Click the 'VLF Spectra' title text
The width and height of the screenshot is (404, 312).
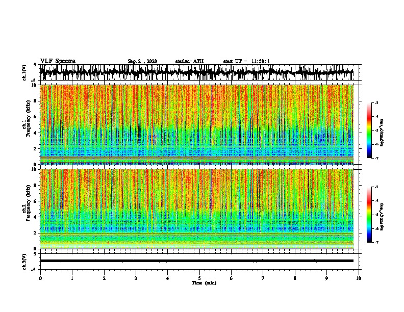(x=58, y=61)
